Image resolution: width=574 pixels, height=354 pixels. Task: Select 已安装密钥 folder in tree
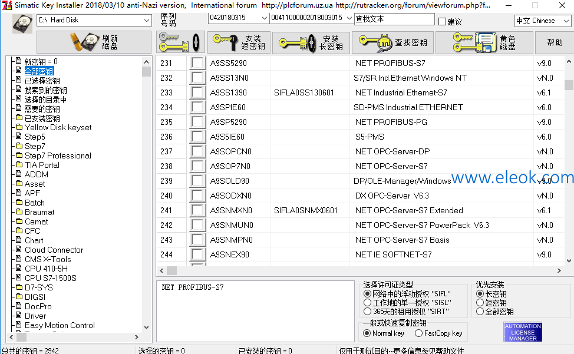tap(42, 118)
